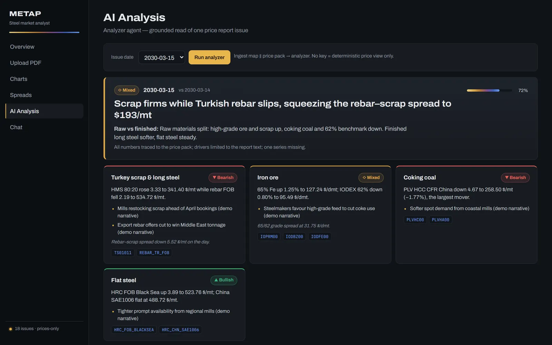Click the PLVHC00 series tag
Viewport: 552px width, 345px height.
[415, 220]
